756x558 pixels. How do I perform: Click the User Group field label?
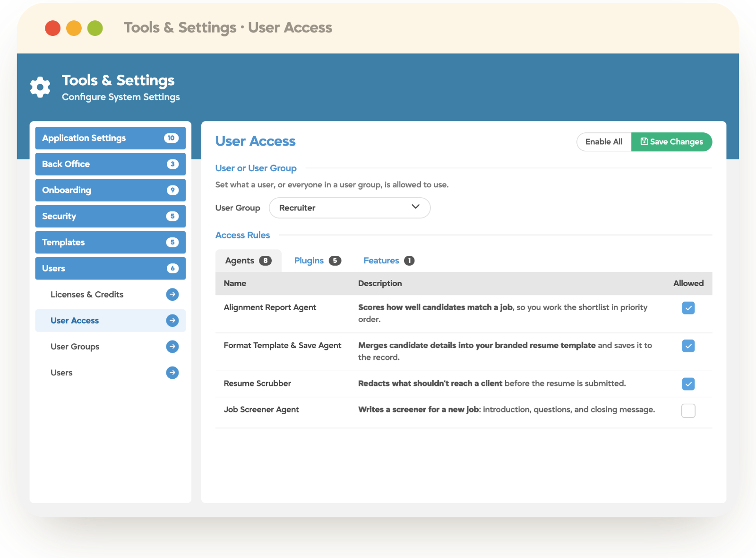pyautogui.click(x=238, y=208)
